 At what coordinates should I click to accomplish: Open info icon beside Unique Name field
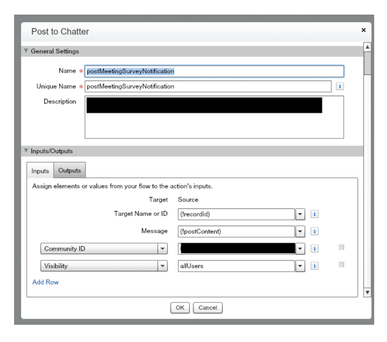tap(340, 86)
